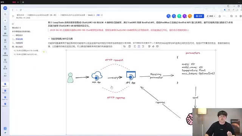Click the presenter webcam overlay
The height and width of the screenshot is (136, 242).
click(217, 122)
